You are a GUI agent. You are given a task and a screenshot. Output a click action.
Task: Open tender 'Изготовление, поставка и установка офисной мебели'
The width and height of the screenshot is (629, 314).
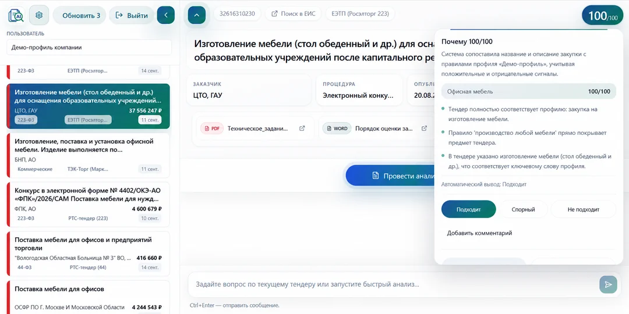pos(89,155)
